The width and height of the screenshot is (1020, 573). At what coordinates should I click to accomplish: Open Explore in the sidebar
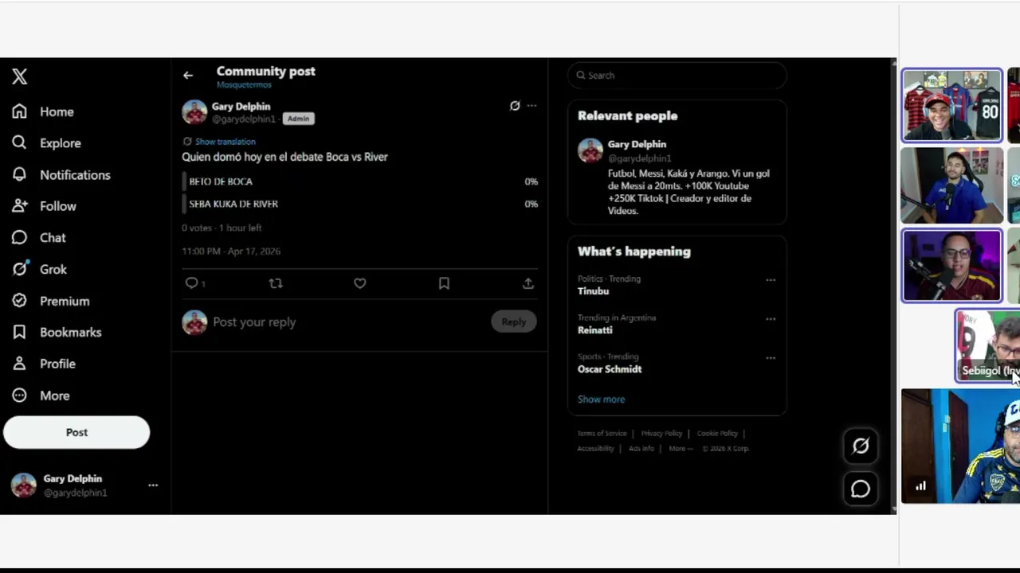coord(47,143)
